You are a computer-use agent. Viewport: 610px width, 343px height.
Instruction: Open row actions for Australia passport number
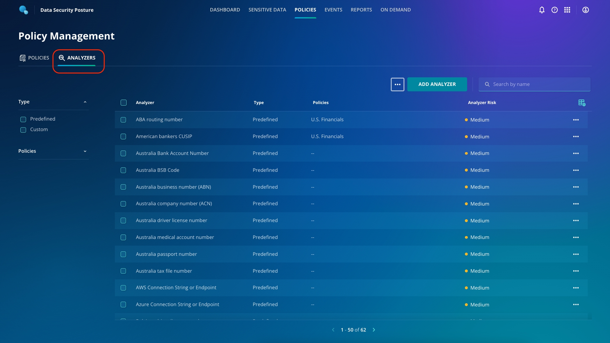(x=576, y=254)
